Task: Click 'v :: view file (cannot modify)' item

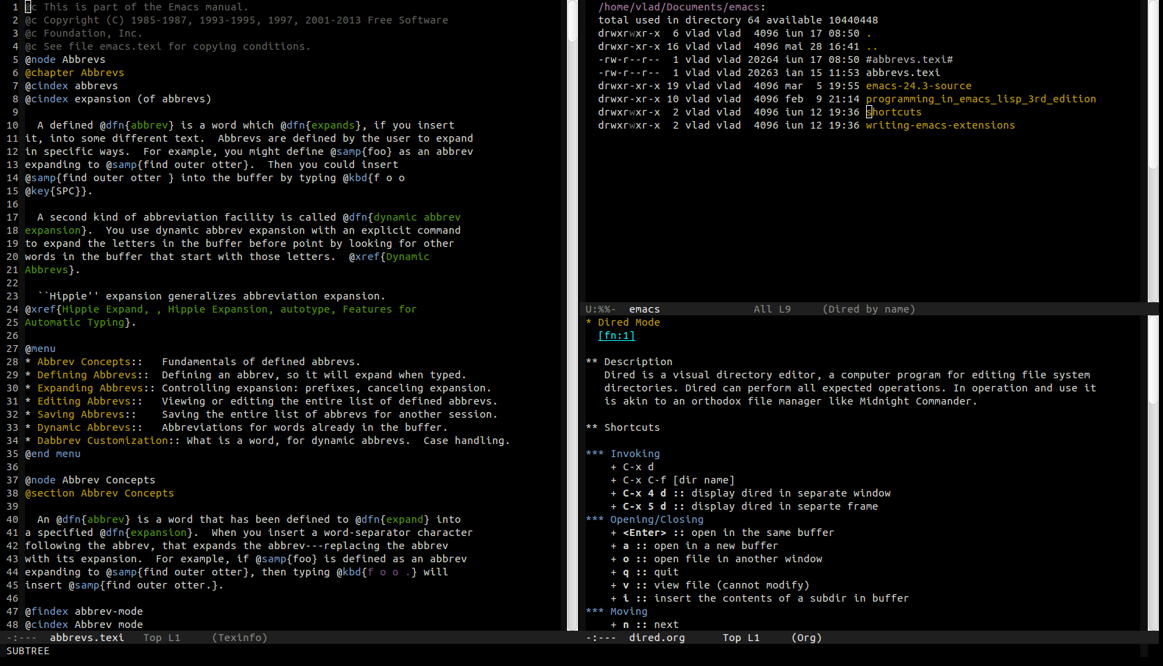Action: [710, 585]
